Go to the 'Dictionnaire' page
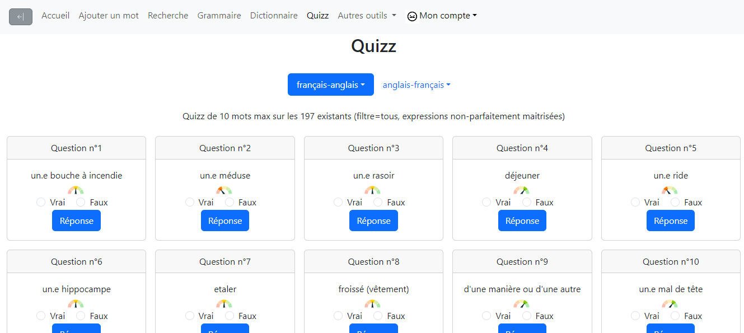The height and width of the screenshot is (333, 744). point(274,16)
